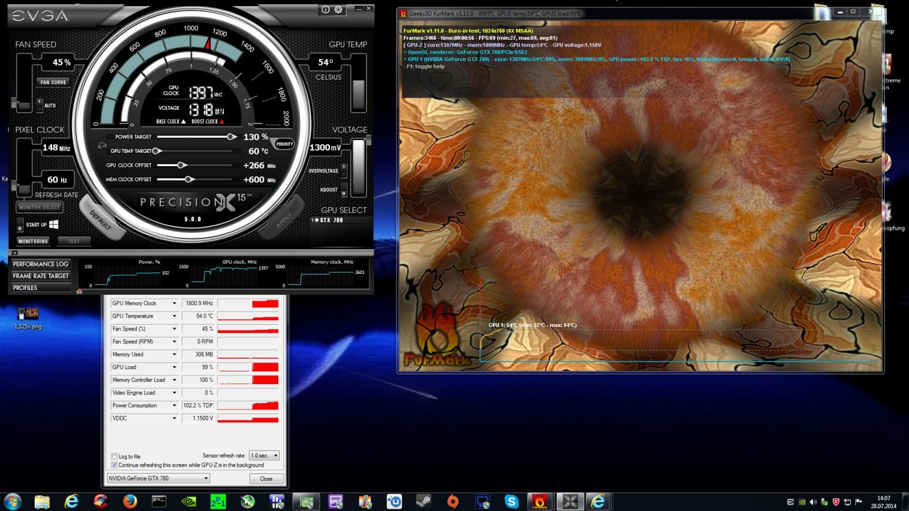Switch to FurMark taskbar icon
The width and height of the screenshot is (909, 511).
click(x=541, y=501)
